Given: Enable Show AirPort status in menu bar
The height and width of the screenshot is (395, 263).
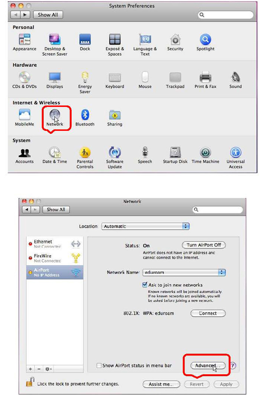Looking at the screenshot, I should point(99,365).
